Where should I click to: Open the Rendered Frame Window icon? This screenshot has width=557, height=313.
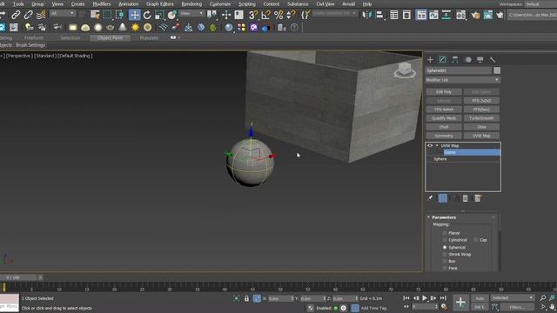[488, 15]
